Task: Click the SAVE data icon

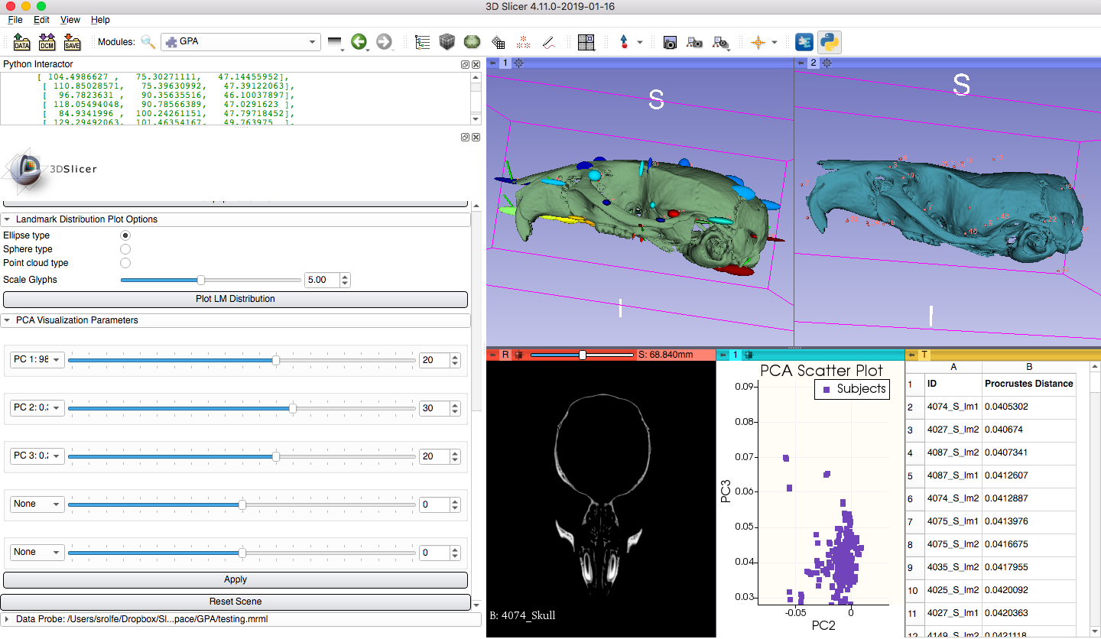Action: point(72,42)
